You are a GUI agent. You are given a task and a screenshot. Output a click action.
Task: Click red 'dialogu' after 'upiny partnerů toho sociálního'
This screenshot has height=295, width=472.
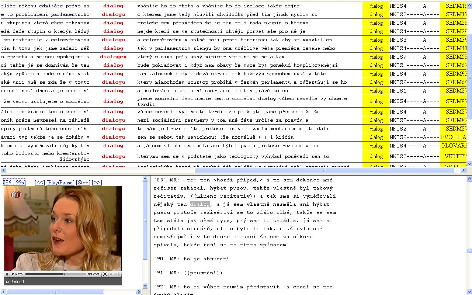[113, 129]
